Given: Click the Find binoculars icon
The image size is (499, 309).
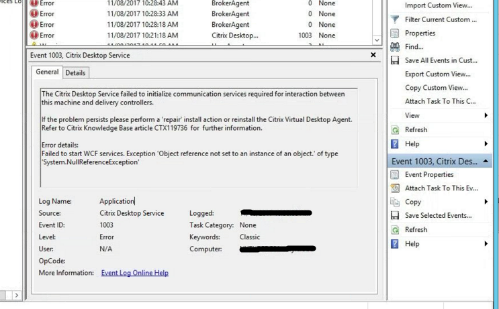Looking at the screenshot, I should (395, 47).
